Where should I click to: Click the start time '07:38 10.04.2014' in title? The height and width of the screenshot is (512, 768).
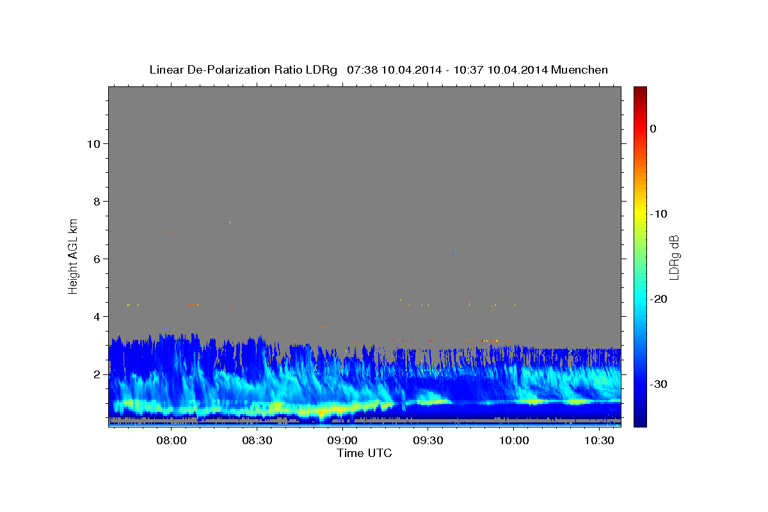pyautogui.click(x=394, y=70)
